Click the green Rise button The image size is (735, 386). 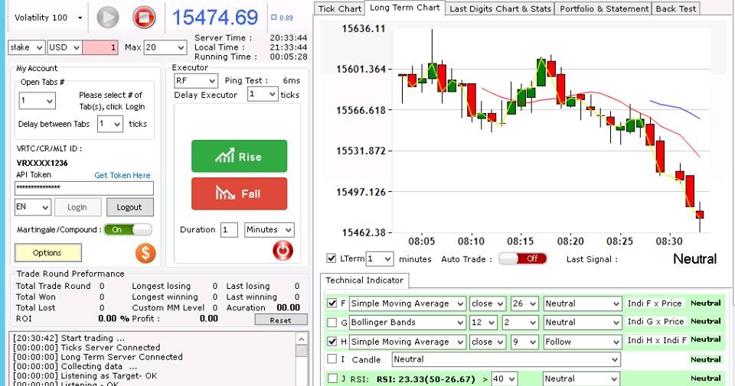239,156
